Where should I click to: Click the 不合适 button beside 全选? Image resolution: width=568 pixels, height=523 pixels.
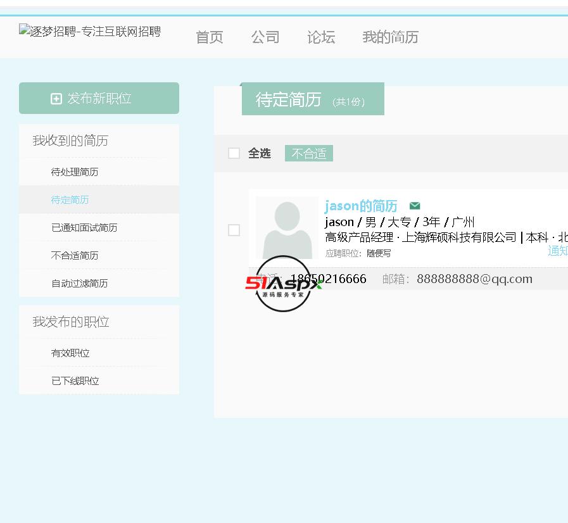tap(309, 154)
